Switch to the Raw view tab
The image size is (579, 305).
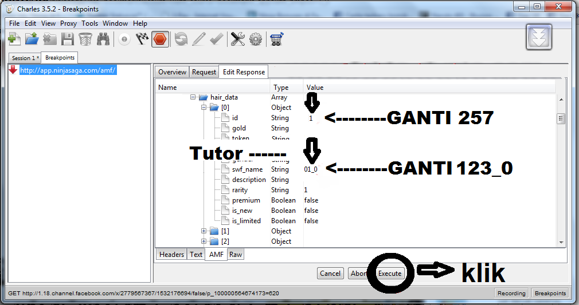(235, 254)
